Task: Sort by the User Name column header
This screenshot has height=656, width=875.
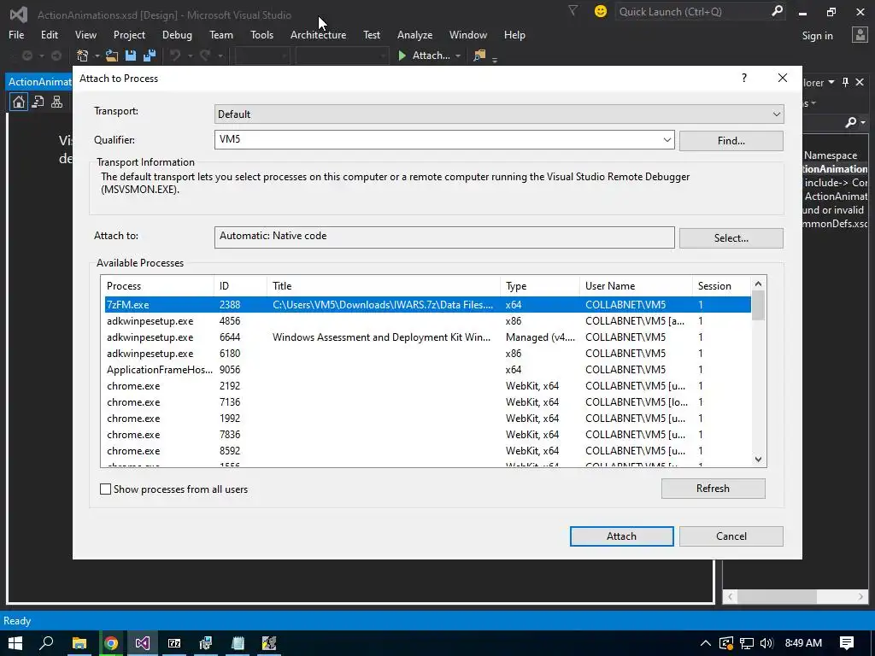Action: pos(636,285)
